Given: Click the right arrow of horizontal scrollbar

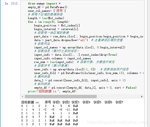Looking at the screenshot, I should click(142, 97).
